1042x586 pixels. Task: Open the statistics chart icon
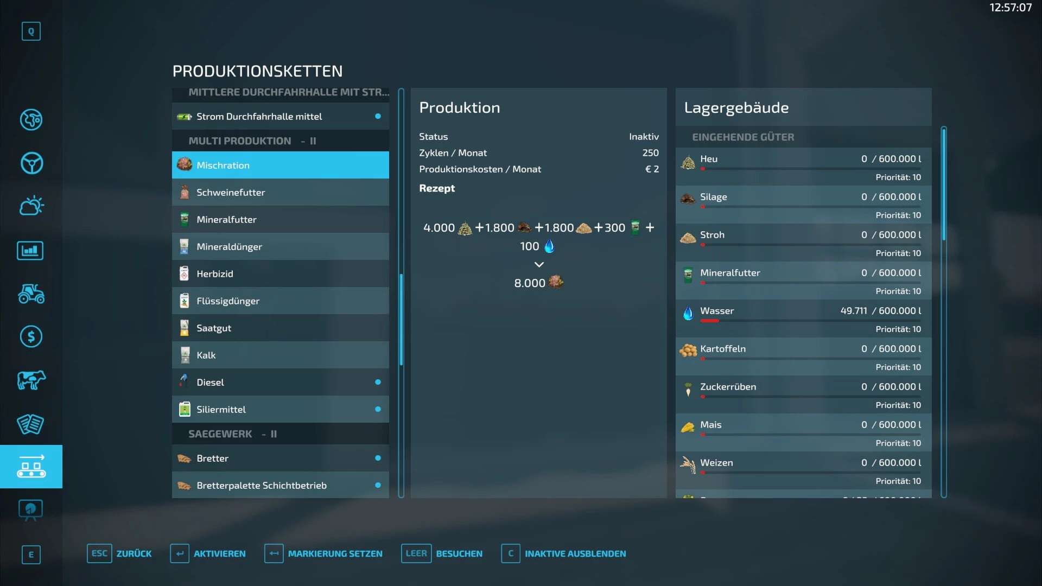pos(30,250)
